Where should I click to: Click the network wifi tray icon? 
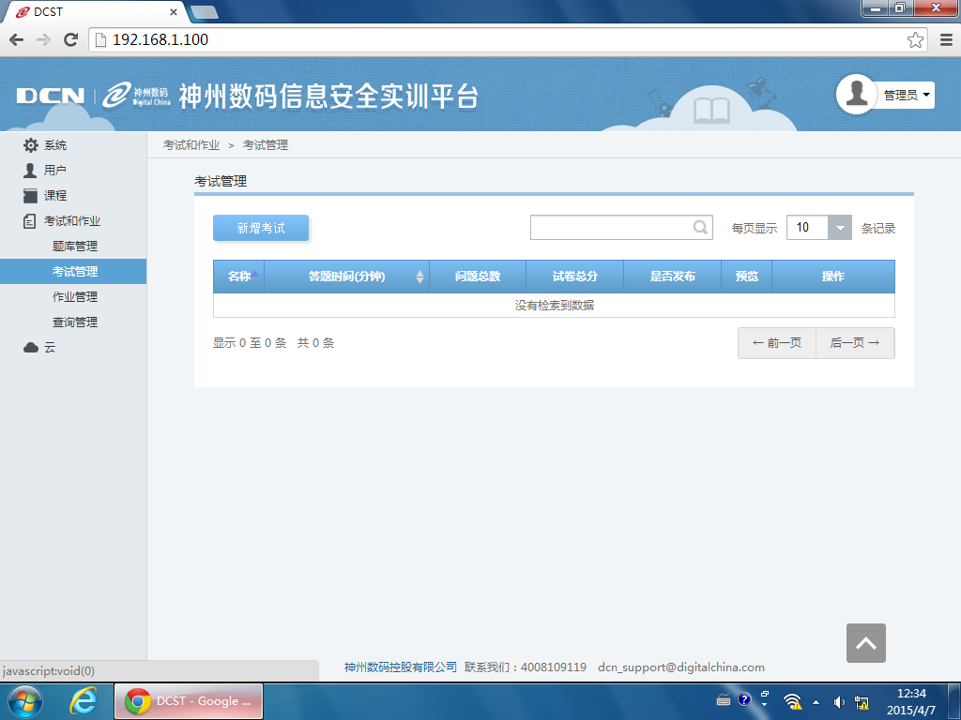pos(792,701)
